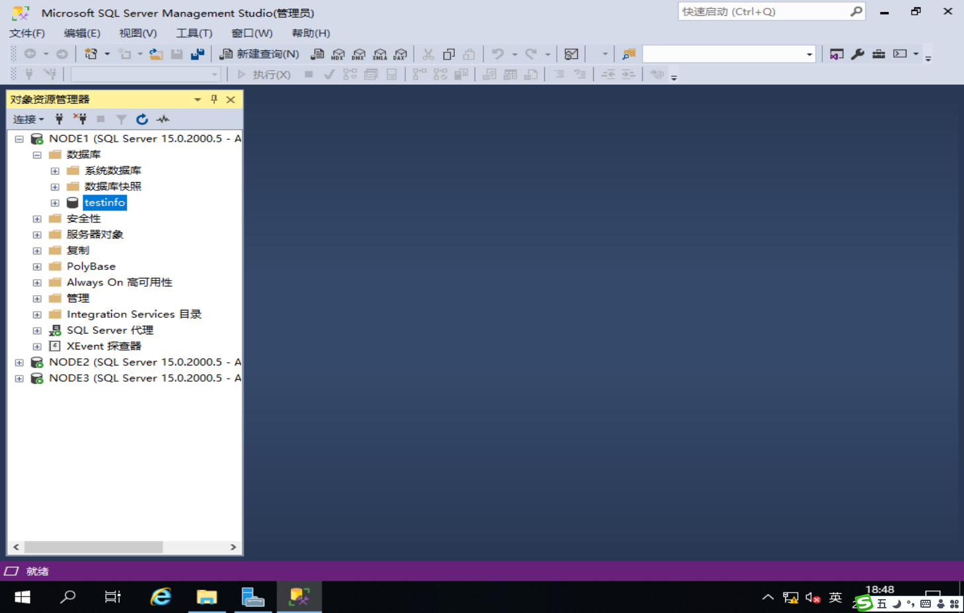Select the 服务器对象 folder
Image resolution: width=964 pixels, height=613 pixels.
coord(95,234)
